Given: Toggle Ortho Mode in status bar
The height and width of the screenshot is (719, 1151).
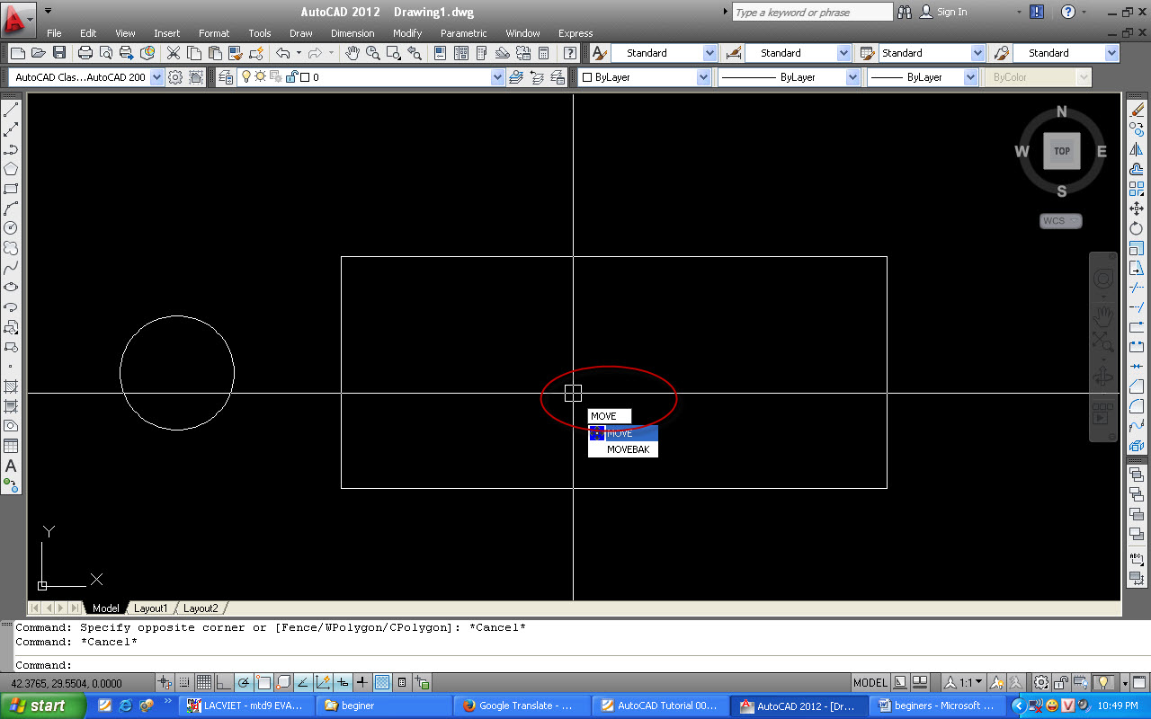Looking at the screenshot, I should coord(224,683).
